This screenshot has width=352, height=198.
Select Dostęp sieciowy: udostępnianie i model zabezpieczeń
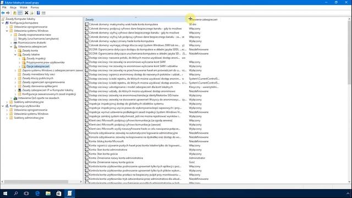pyautogui.click(x=131, y=87)
